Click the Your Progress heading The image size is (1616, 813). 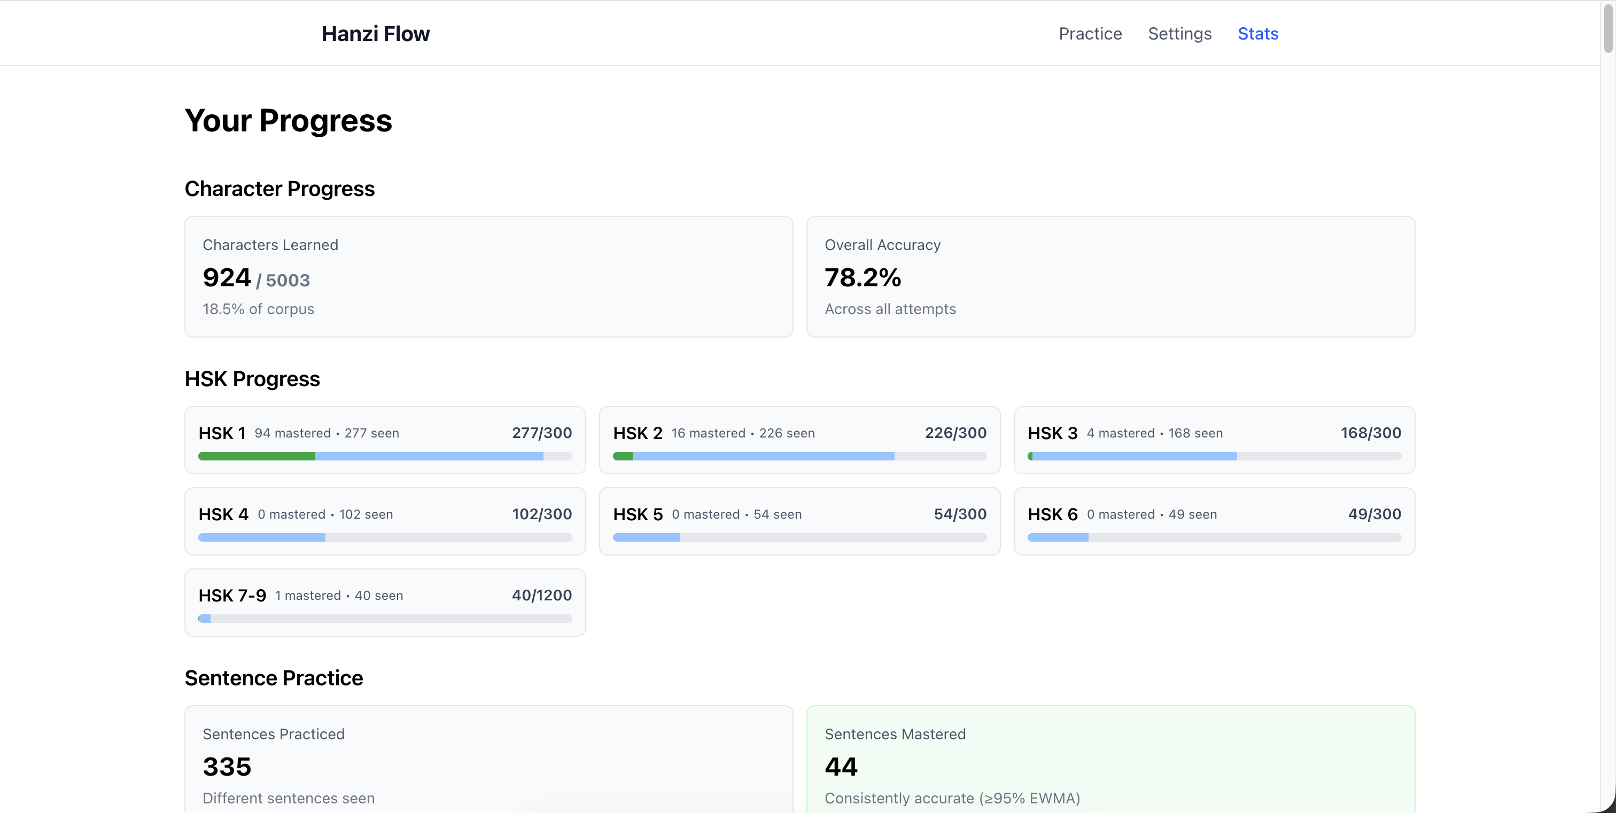(288, 120)
